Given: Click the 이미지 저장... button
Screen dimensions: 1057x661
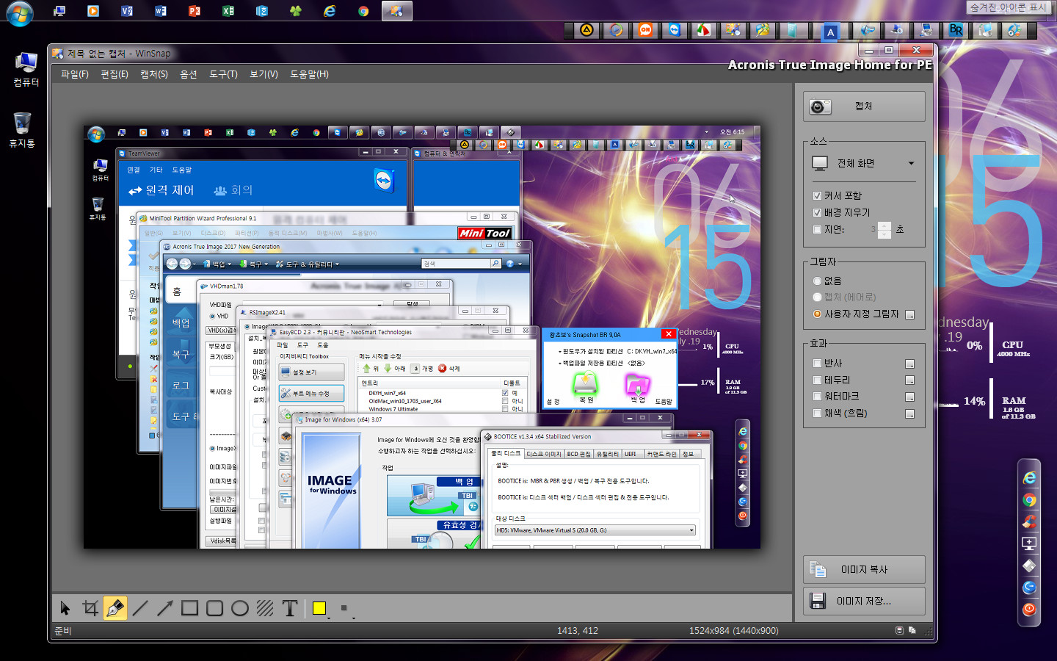Looking at the screenshot, I should point(864,601).
